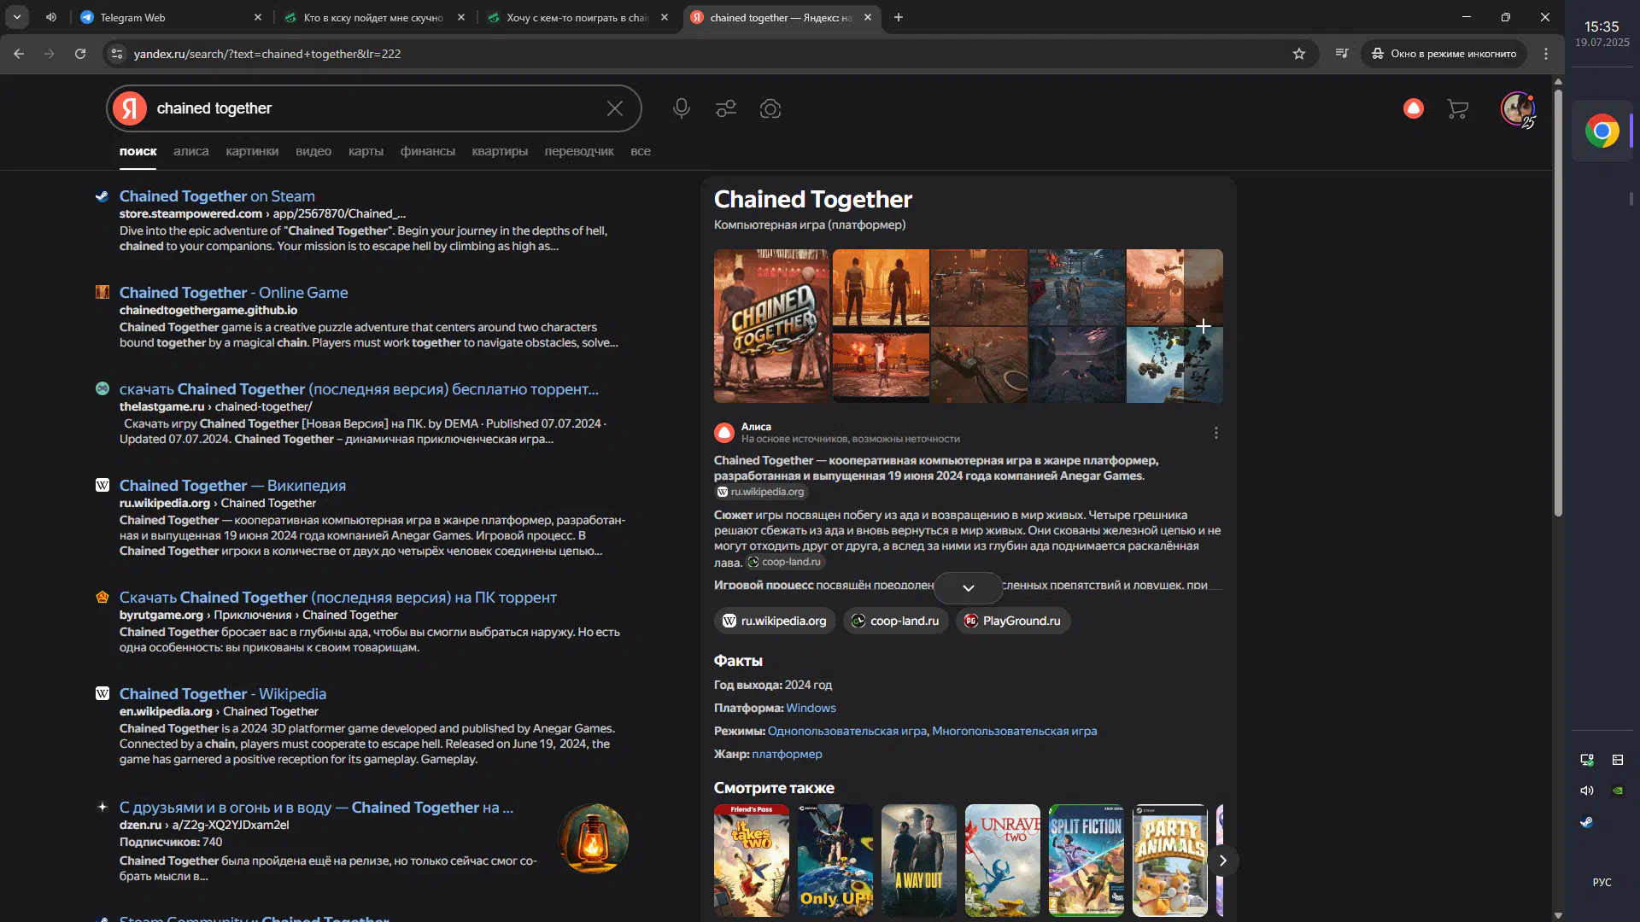The height and width of the screenshot is (922, 1640).
Task: Switch to the картинки tab
Action: click(x=252, y=151)
